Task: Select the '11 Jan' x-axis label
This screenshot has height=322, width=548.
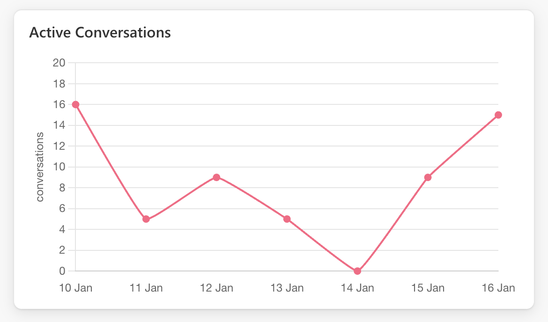Action: click(146, 288)
